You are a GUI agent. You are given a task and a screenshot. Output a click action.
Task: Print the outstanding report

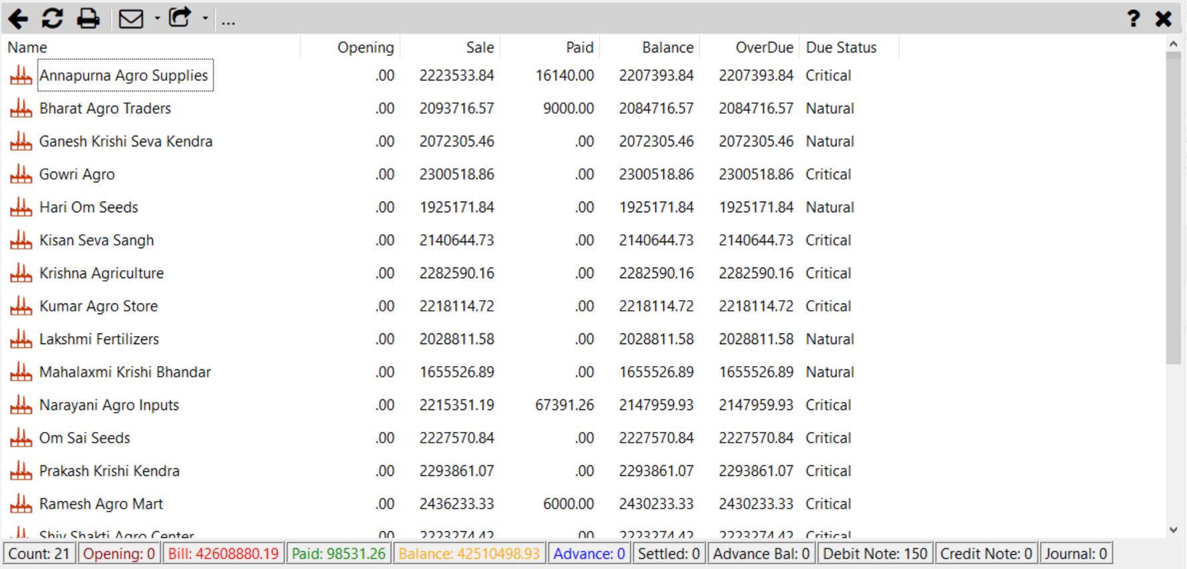pyautogui.click(x=88, y=19)
